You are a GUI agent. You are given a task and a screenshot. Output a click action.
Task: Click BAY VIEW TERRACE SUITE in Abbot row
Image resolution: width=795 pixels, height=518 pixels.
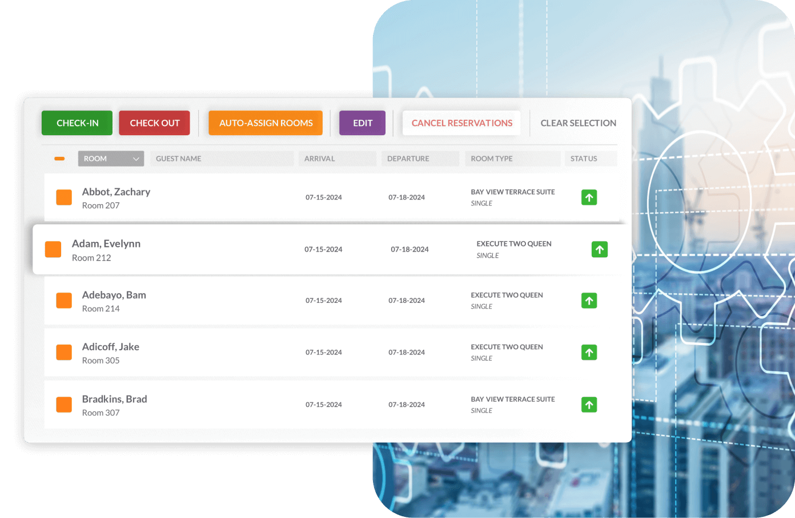[x=513, y=192]
